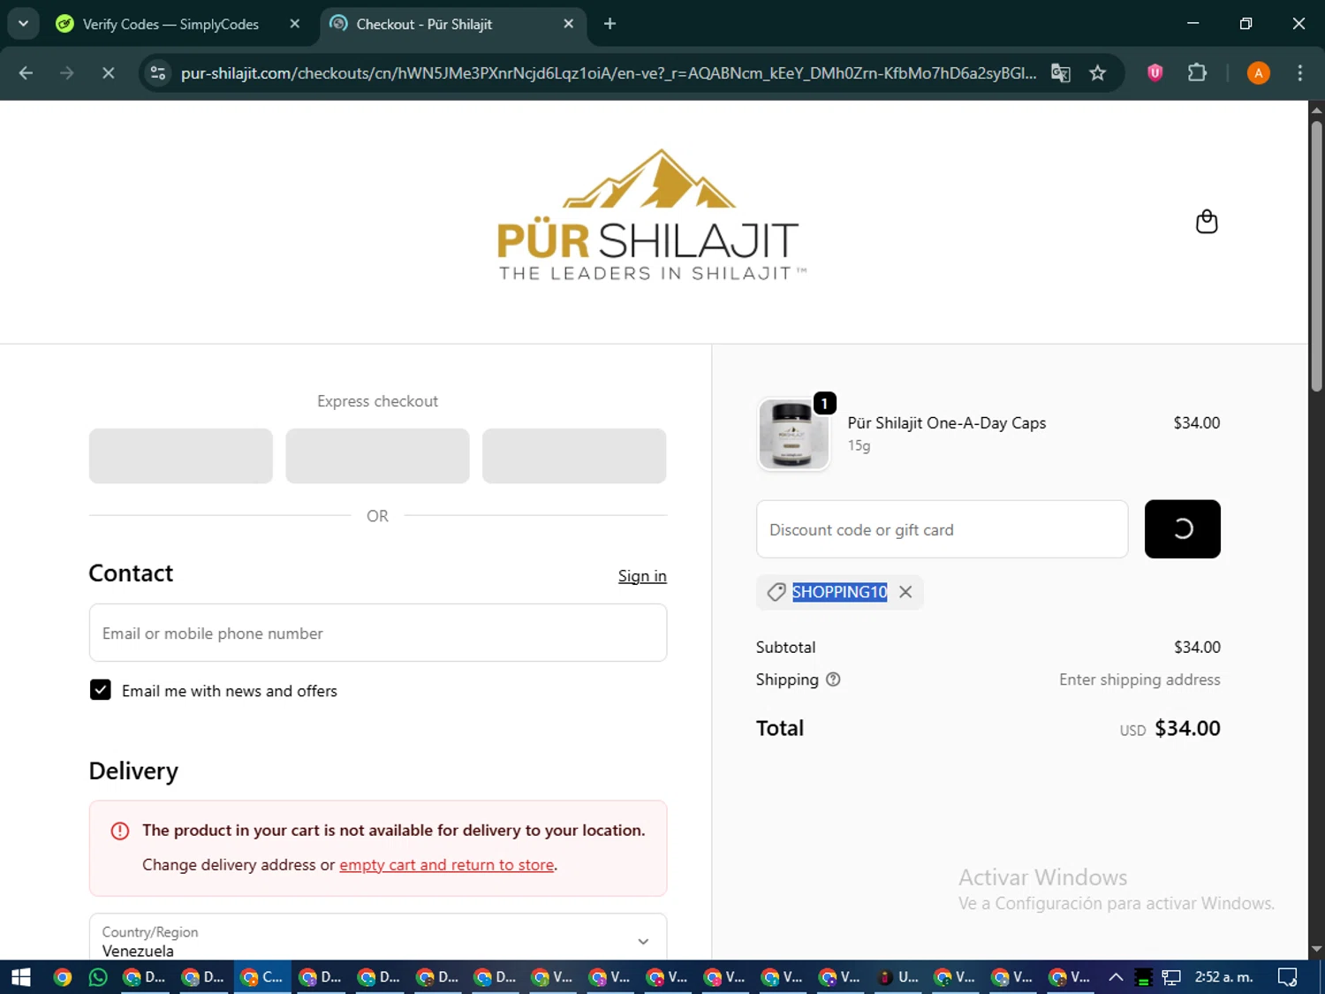Click the Express checkout heading
The image size is (1325, 994).
tap(377, 401)
